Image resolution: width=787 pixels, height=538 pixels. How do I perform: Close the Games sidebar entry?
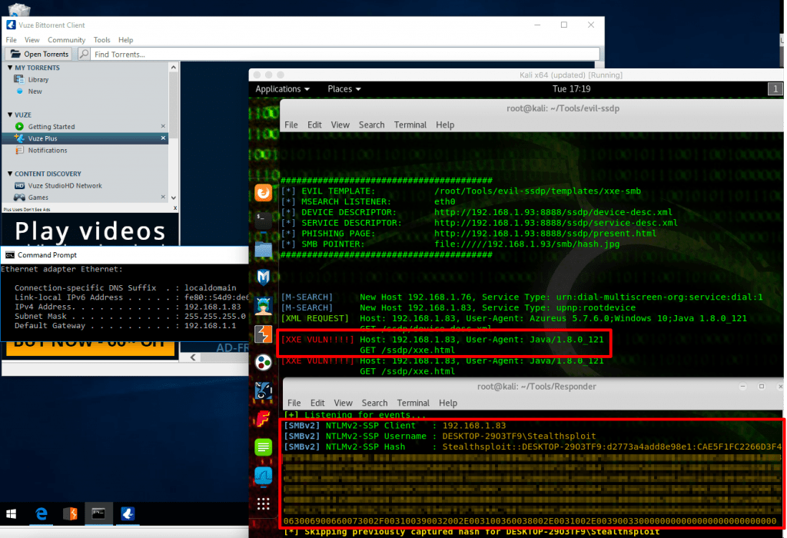(163, 197)
